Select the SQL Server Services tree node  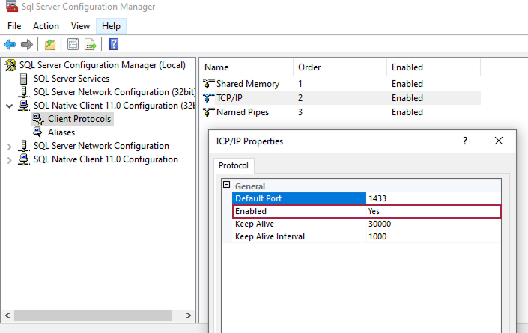click(71, 79)
